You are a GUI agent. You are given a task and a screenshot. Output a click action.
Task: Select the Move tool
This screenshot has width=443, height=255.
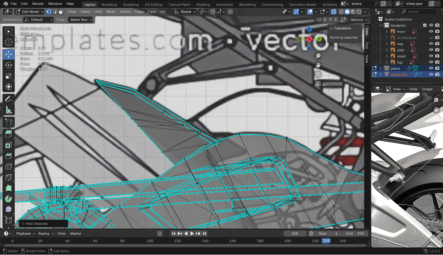(9, 54)
